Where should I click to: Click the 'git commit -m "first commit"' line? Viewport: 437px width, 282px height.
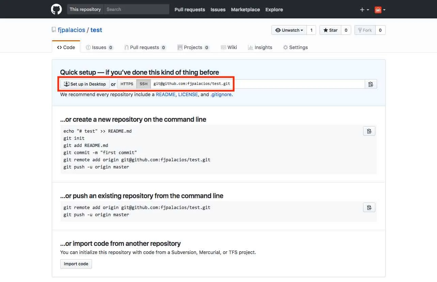tap(100, 152)
